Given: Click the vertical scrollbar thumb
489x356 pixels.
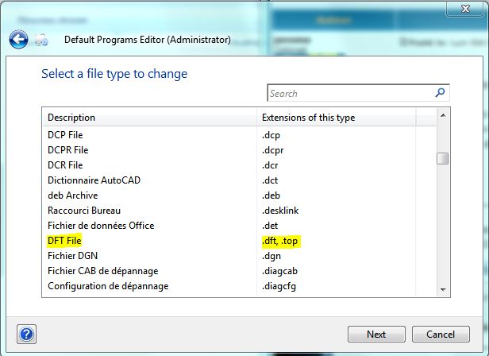Looking at the screenshot, I should (x=443, y=158).
